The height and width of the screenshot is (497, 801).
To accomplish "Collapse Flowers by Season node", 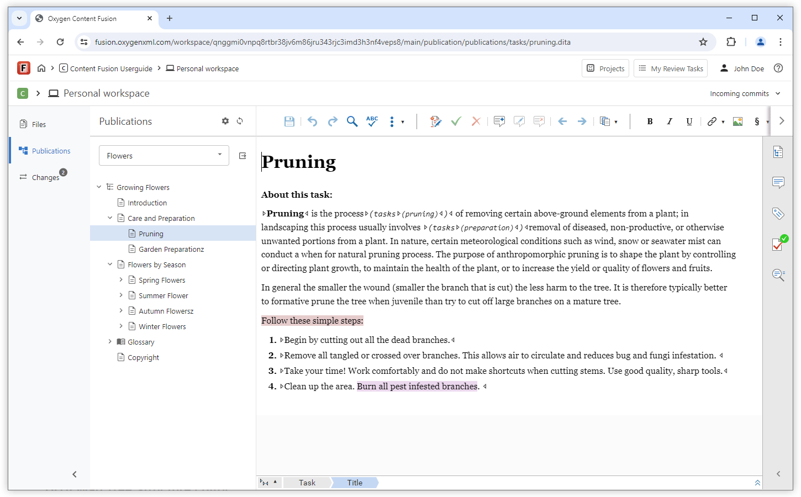I will point(110,265).
